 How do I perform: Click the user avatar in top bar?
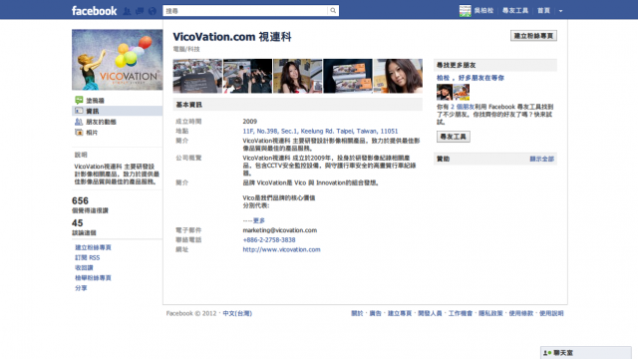click(466, 11)
